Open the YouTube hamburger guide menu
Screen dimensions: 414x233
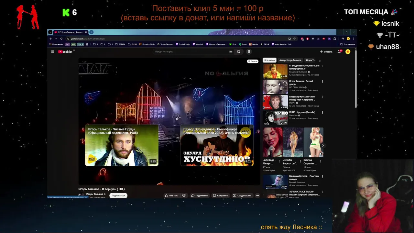tap(52, 52)
